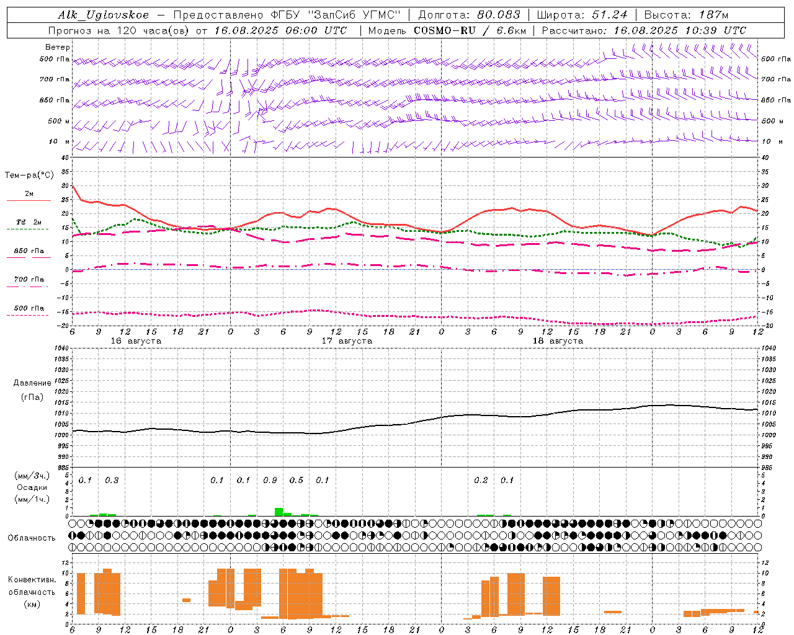
Task: Click the Модель COSMO-RU / 6.6км label
Action: point(447,30)
